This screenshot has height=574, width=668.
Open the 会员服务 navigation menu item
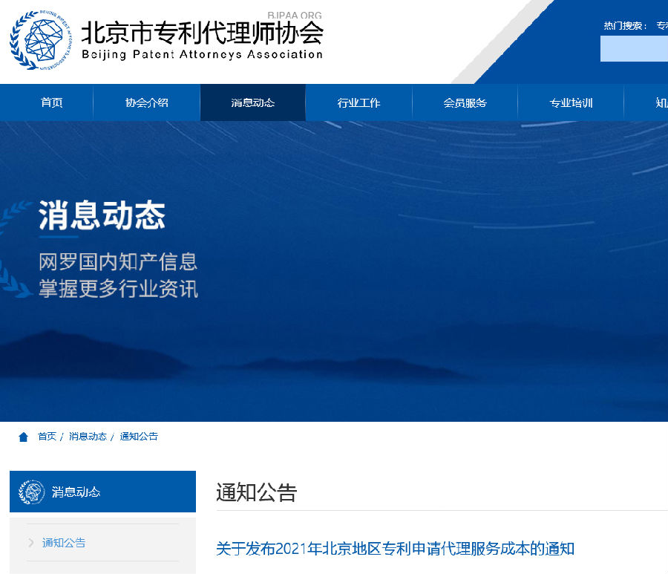(x=465, y=102)
